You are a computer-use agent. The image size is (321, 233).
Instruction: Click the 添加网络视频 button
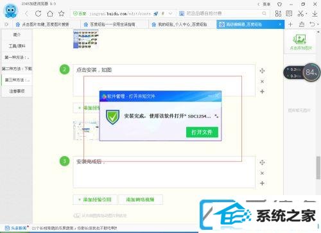(140, 200)
